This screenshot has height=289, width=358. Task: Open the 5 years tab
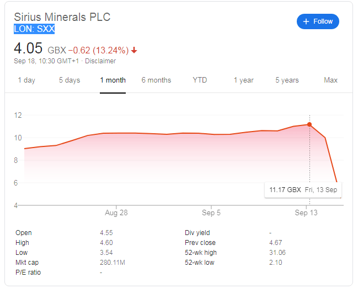point(287,80)
